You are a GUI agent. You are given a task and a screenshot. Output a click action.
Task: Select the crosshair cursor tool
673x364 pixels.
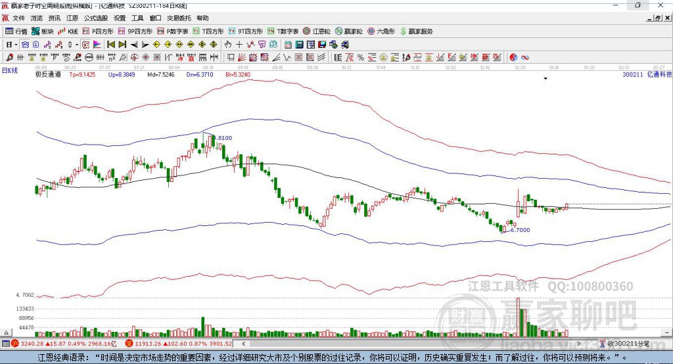[x=239, y=45]
